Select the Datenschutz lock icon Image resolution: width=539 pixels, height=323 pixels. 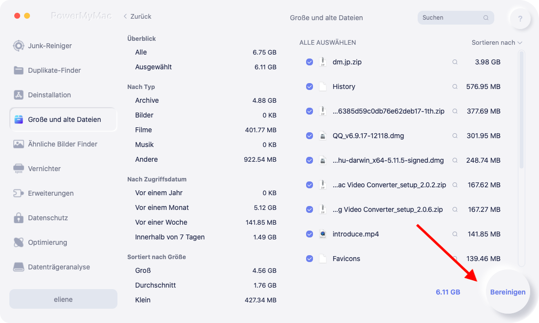tap(19, 218)
